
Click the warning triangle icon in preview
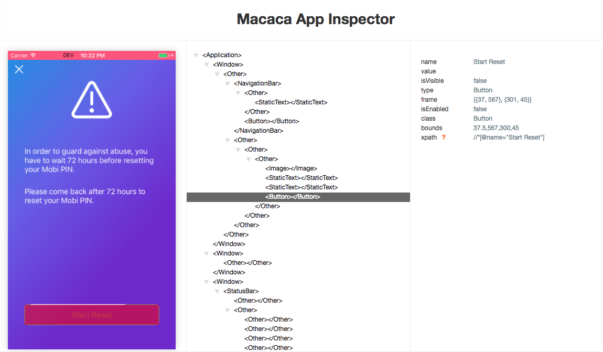92,100
